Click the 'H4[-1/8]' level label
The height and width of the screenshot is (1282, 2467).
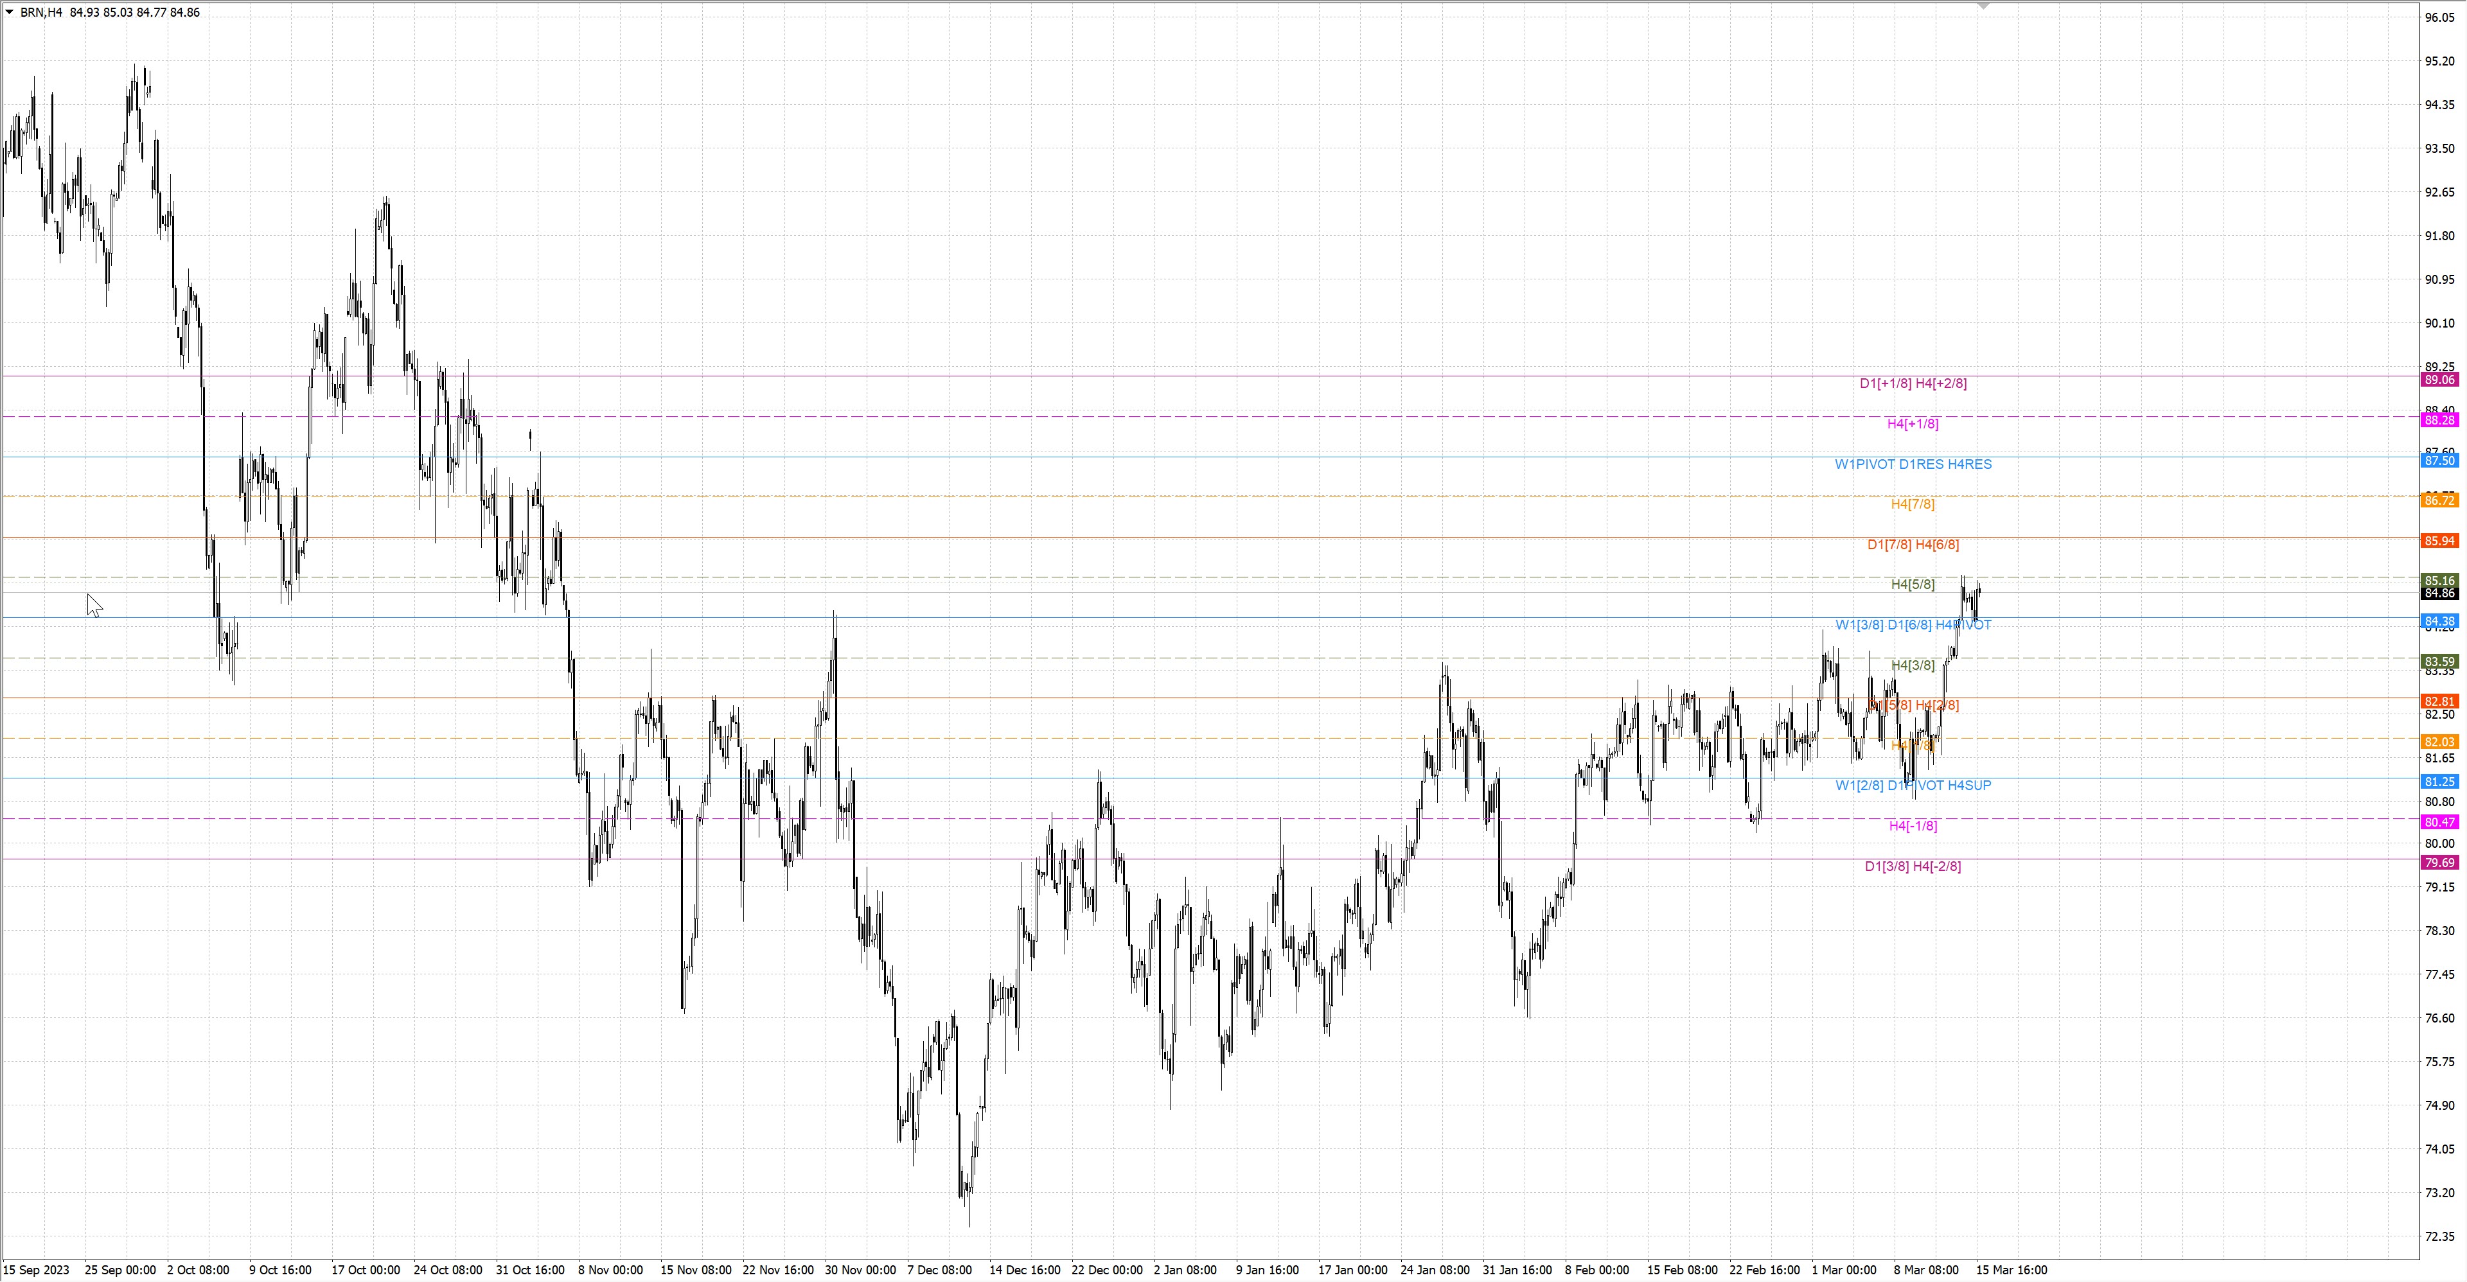tap(1913, 826)
